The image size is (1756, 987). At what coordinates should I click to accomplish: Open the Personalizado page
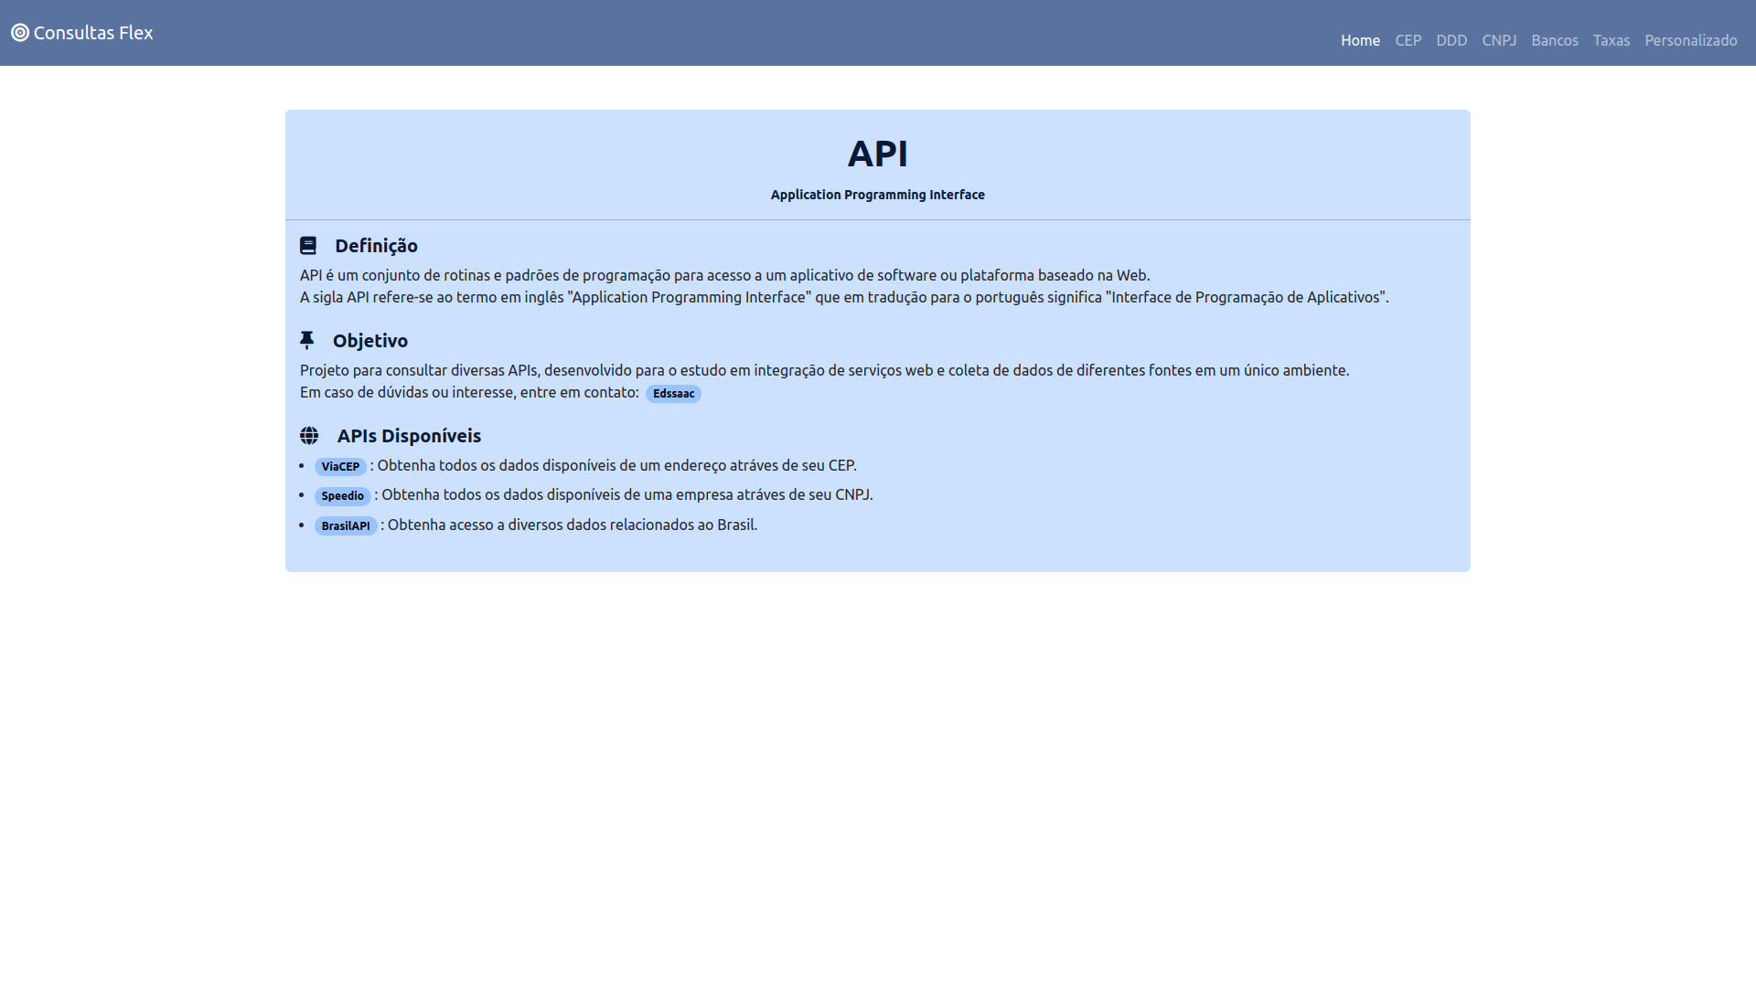(1690, 40)
